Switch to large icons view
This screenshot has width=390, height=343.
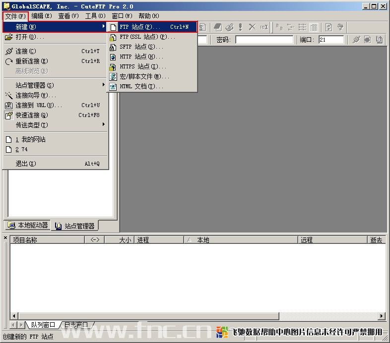pyautogui.click(x=279, y=27)
